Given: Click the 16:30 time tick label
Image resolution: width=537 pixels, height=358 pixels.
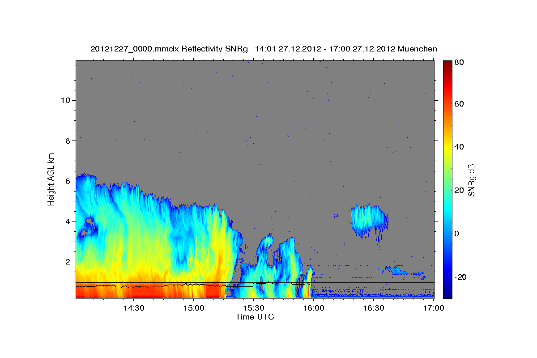Looking at the screenshot, I should (373, 308).
